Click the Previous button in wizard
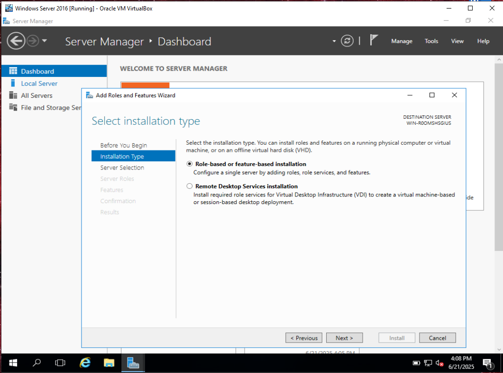This screenshot has height=373, width=503. click(x=304, y=338)
